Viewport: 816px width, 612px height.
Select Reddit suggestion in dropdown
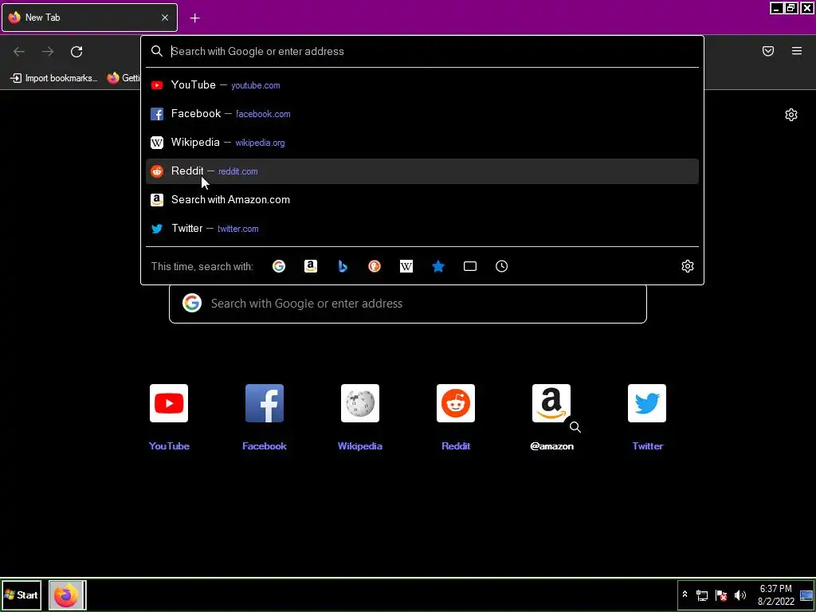click(422, 171)
